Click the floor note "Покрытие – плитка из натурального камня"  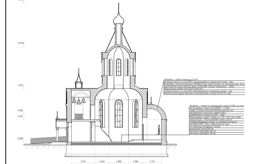tap(217, 106)
